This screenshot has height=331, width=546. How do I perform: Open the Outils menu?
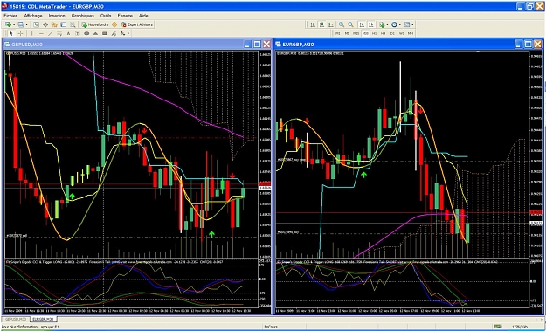pos(106,16)
